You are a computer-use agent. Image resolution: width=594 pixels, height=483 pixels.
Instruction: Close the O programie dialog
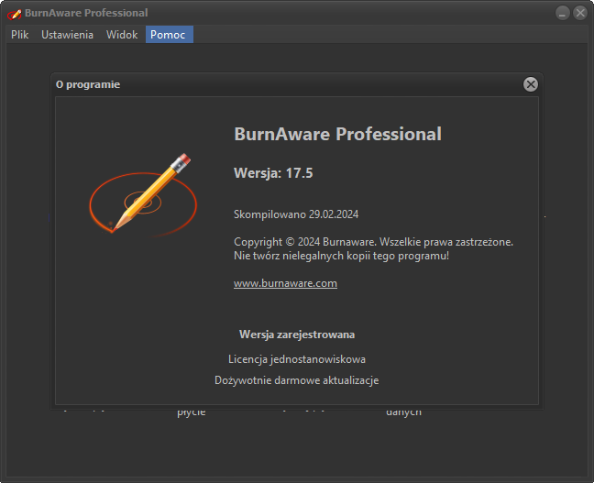531,84
